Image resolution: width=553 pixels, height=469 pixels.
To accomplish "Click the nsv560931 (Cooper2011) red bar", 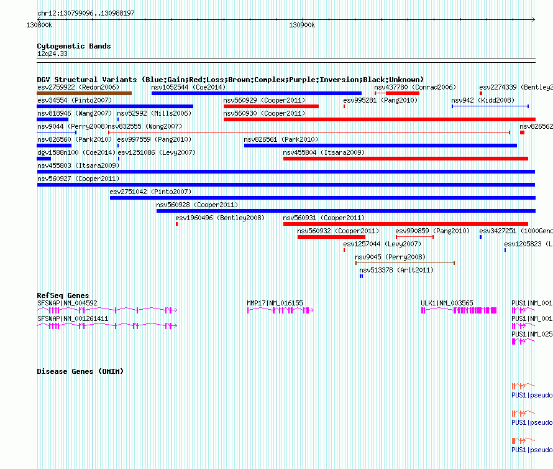I will tap(406, 224).
